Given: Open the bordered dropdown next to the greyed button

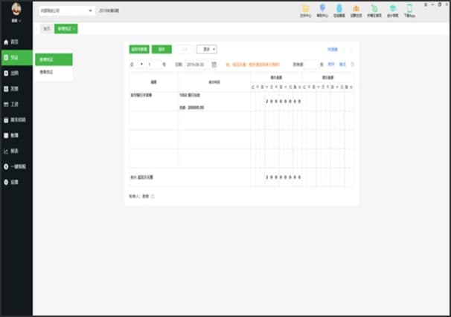Looking at the screenshot, I should (207, 49).
